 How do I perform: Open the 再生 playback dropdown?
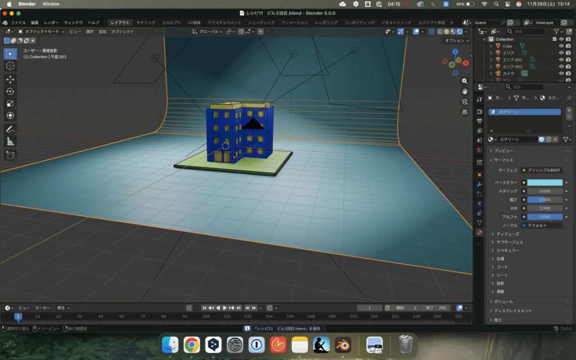point(63,308)
